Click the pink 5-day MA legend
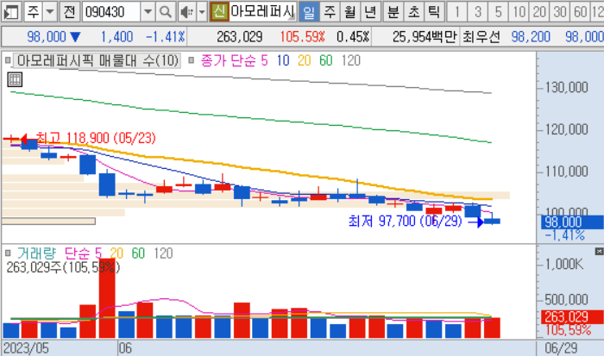 tap(264, 60)
